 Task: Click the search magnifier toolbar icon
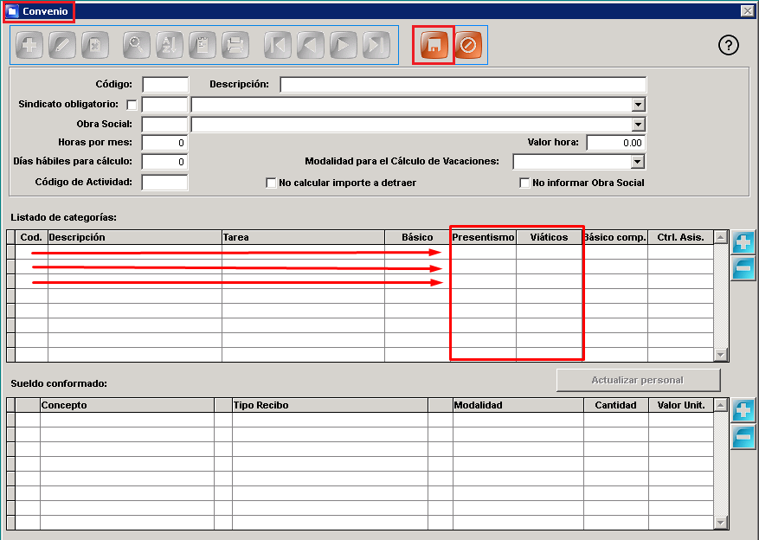coord(137,46)
